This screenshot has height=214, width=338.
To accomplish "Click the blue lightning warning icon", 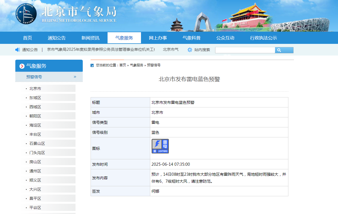I will 160,146.
